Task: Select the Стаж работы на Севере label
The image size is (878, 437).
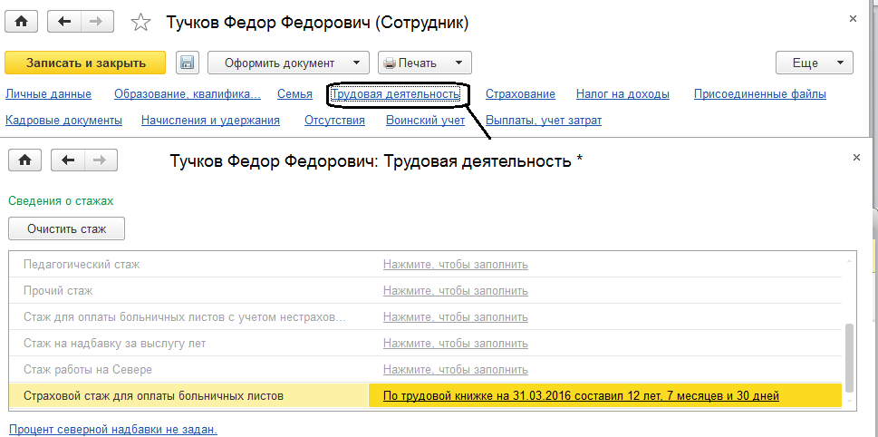Action: [x=88, y=370]
